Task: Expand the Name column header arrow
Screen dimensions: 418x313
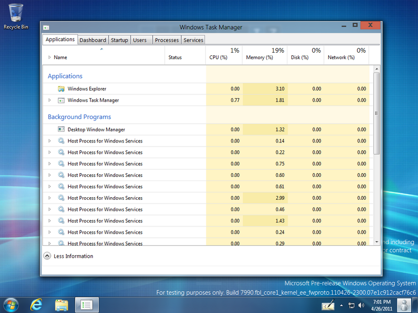Action: point(50,57)
